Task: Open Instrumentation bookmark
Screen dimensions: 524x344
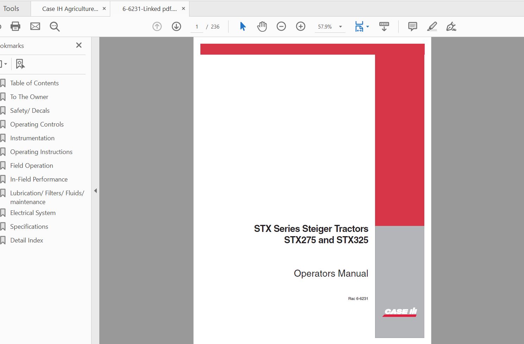Action: 32,138
